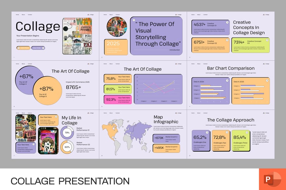Select the Map Infographic slide thumbnail

[x=143, y=134]
